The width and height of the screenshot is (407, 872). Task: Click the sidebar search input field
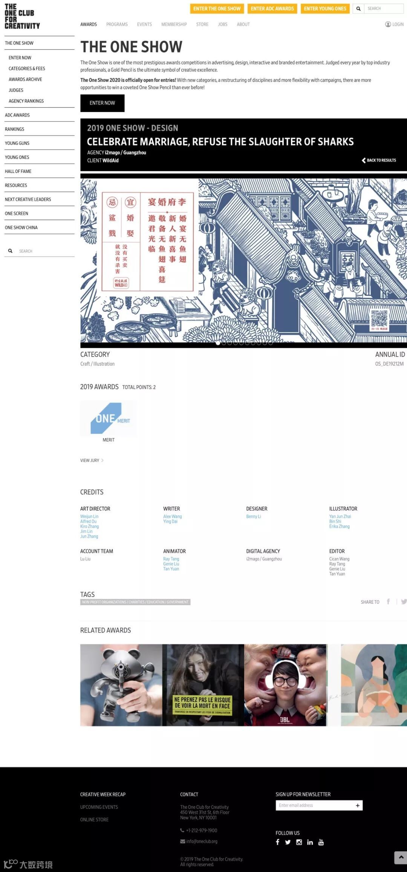(45, 251)
